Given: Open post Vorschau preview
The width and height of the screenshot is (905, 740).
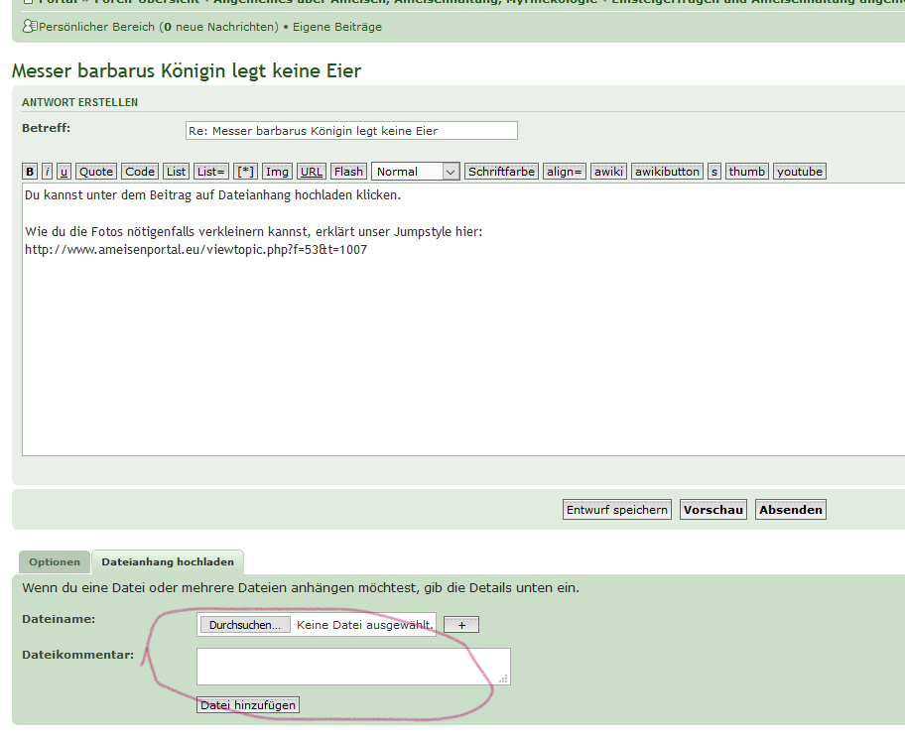Looking at the screenshot, I should pos(712,510).
